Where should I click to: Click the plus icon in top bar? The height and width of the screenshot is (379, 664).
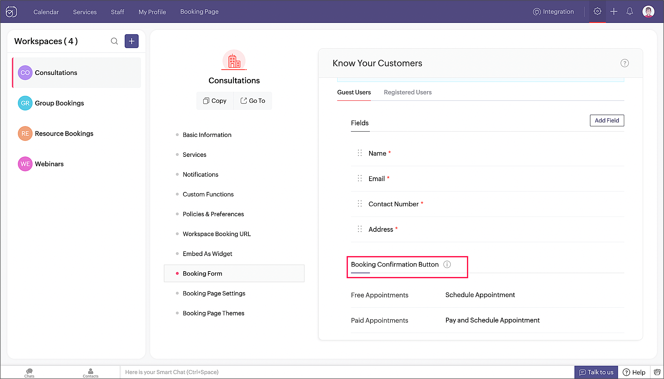pos(614,11)
